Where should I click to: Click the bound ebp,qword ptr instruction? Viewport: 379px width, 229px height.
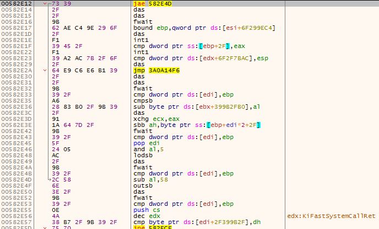tap(204, 27)
